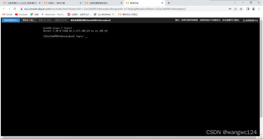Click the reset VNC password button

click(x=45, y=20)
